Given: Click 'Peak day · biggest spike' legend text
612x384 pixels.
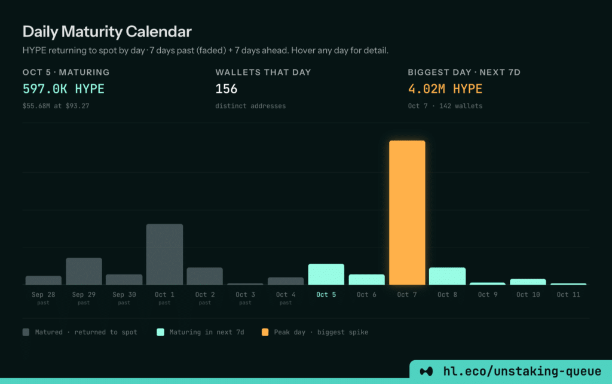Looking at the screenshot, I should (321, 332).
